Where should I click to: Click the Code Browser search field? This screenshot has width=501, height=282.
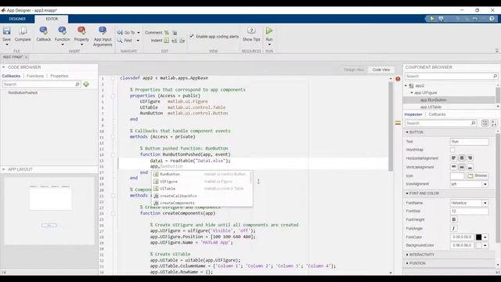[41, 84]
